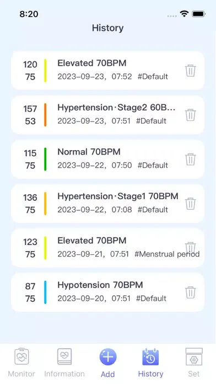Tap the blue Add plus button
The image size is (216, 384).
[108, 357]
